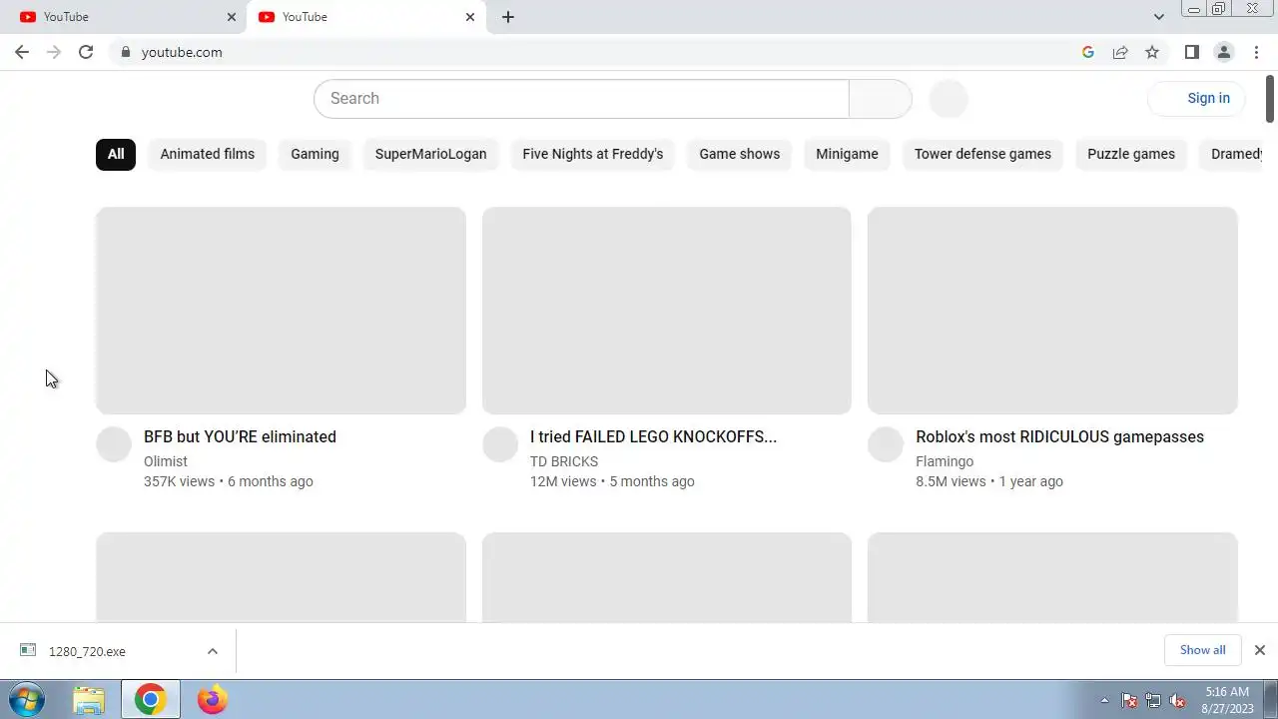Click the round voice search button
The height and width of the screenshot is (719, 1278).
point(949,99)
